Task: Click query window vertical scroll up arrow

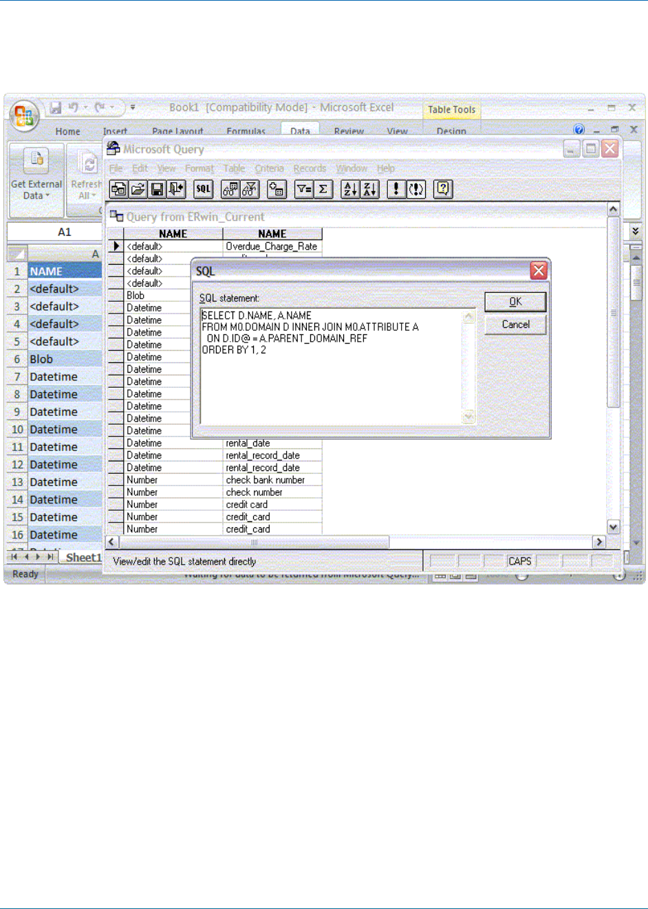Action: [614, 208]
